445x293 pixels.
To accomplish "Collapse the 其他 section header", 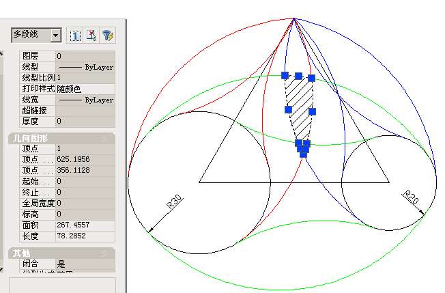I will pyautogui.click(x=61, y=253).
